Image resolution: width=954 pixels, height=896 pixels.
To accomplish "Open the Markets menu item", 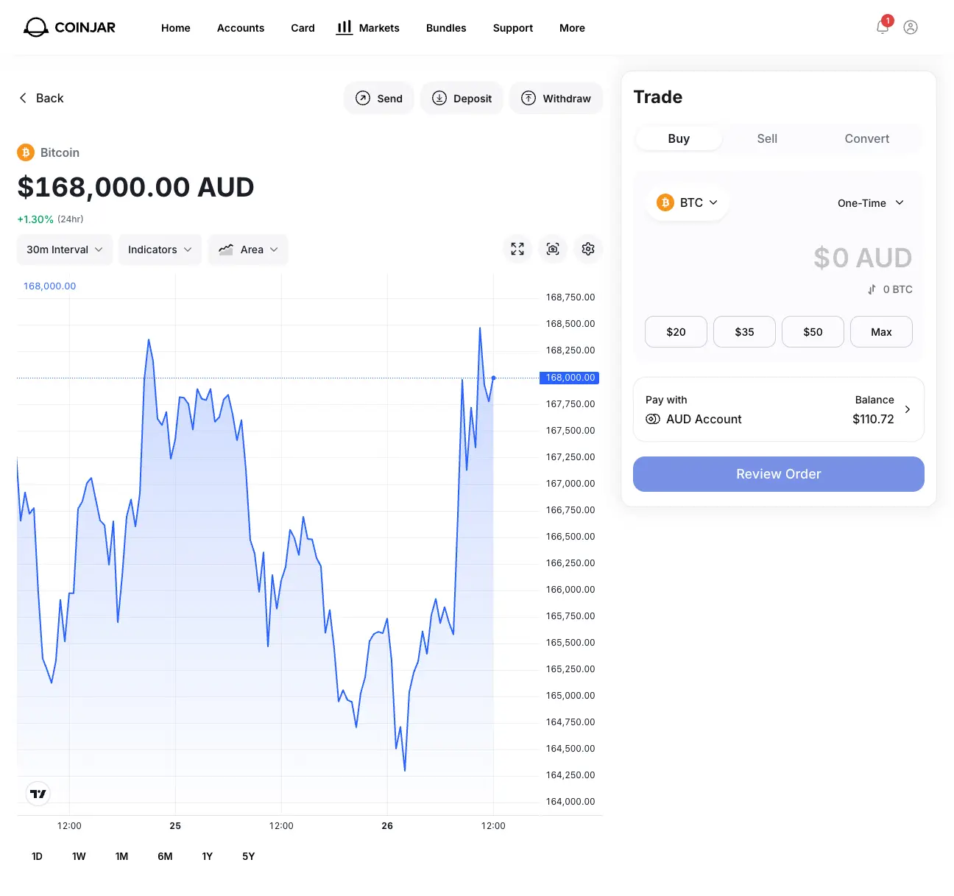I will pos(368,28).
